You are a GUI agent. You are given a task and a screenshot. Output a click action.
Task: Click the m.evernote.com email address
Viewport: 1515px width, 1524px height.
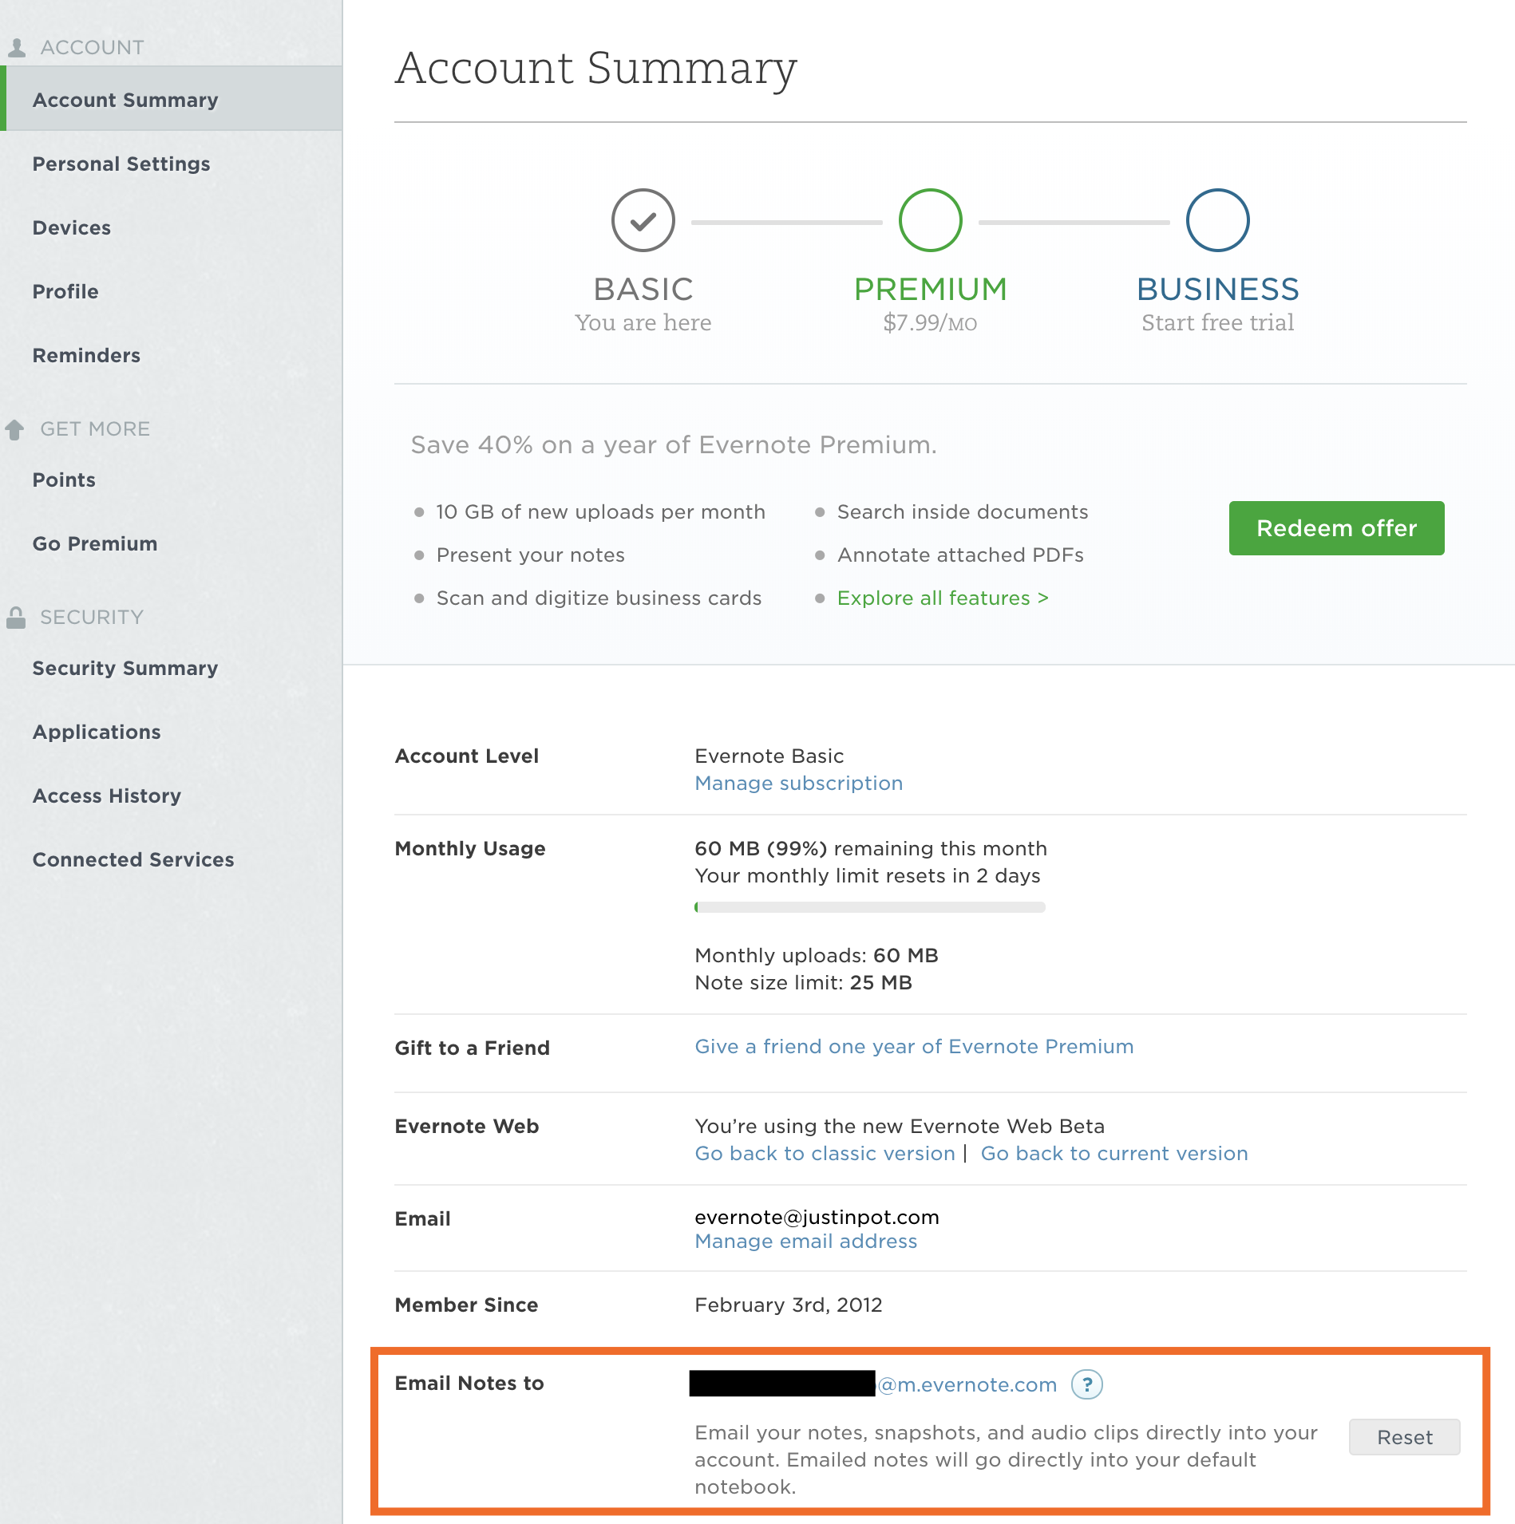pyautogui.click(x=967, y=1384)
